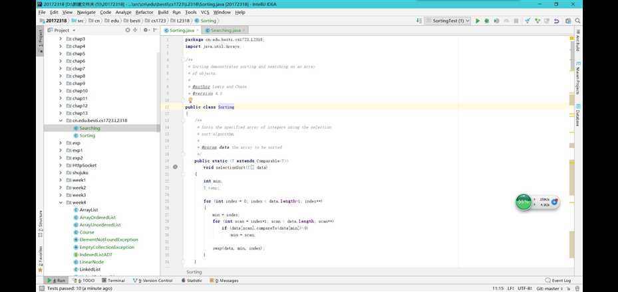Open Project Structure icon
The height and width of the screenshot is (292, 618).
[x=568, y=21]
